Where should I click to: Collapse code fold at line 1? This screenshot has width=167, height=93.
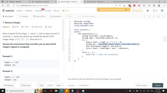pos(71,21)
